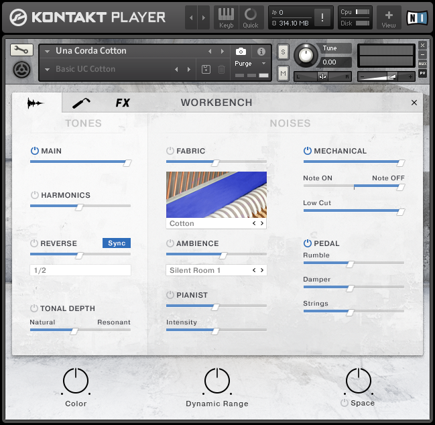Toggle MAIN tone power button
The width and height of the screenshot is (435, 425).
35,151
